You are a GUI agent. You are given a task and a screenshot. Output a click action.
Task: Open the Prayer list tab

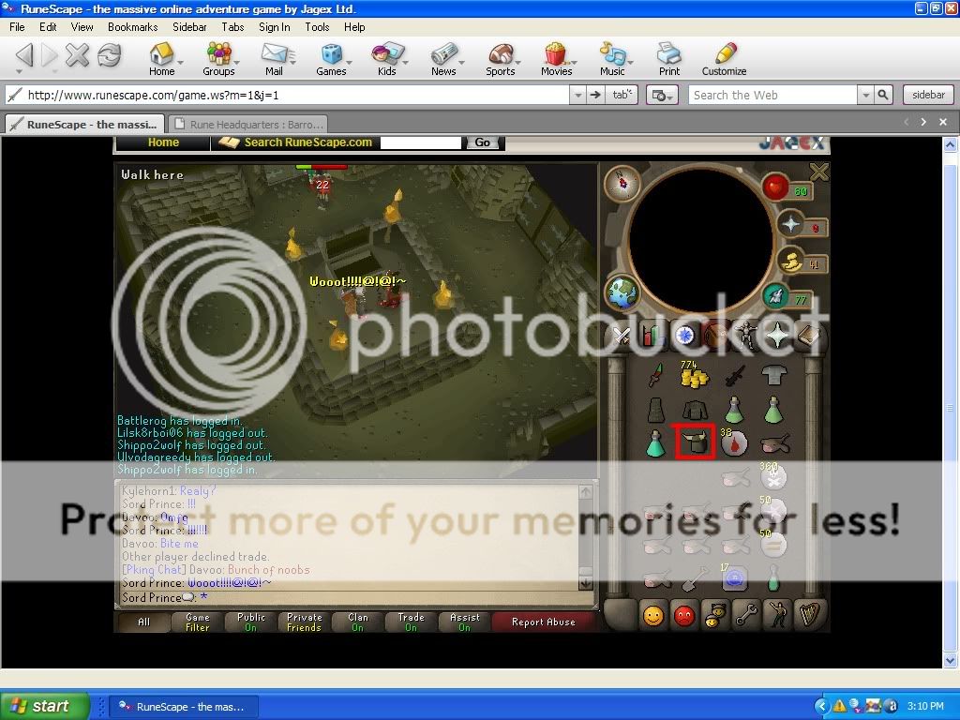[x=775, y=335]
